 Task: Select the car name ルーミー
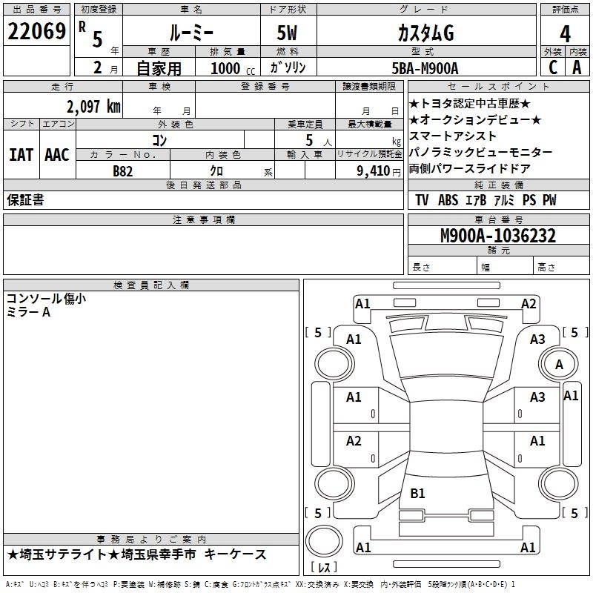coord(191,33)
